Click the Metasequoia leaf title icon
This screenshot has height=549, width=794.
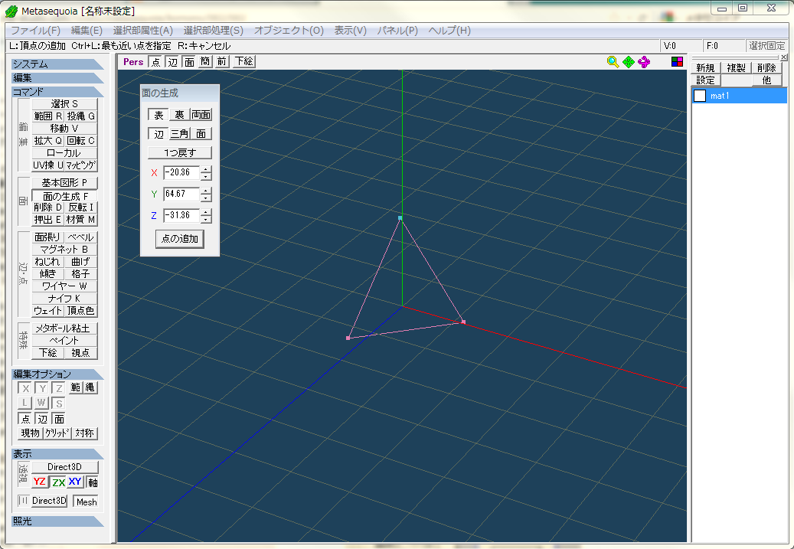tap(11, 11)
